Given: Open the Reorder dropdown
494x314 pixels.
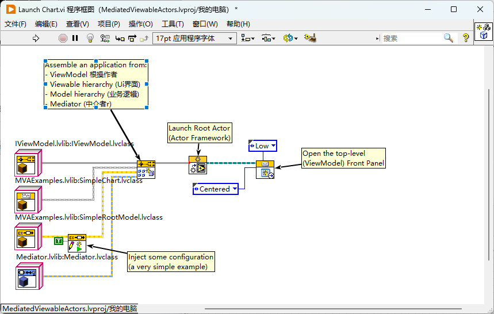Looking at the screenshot, I should 290,39.
